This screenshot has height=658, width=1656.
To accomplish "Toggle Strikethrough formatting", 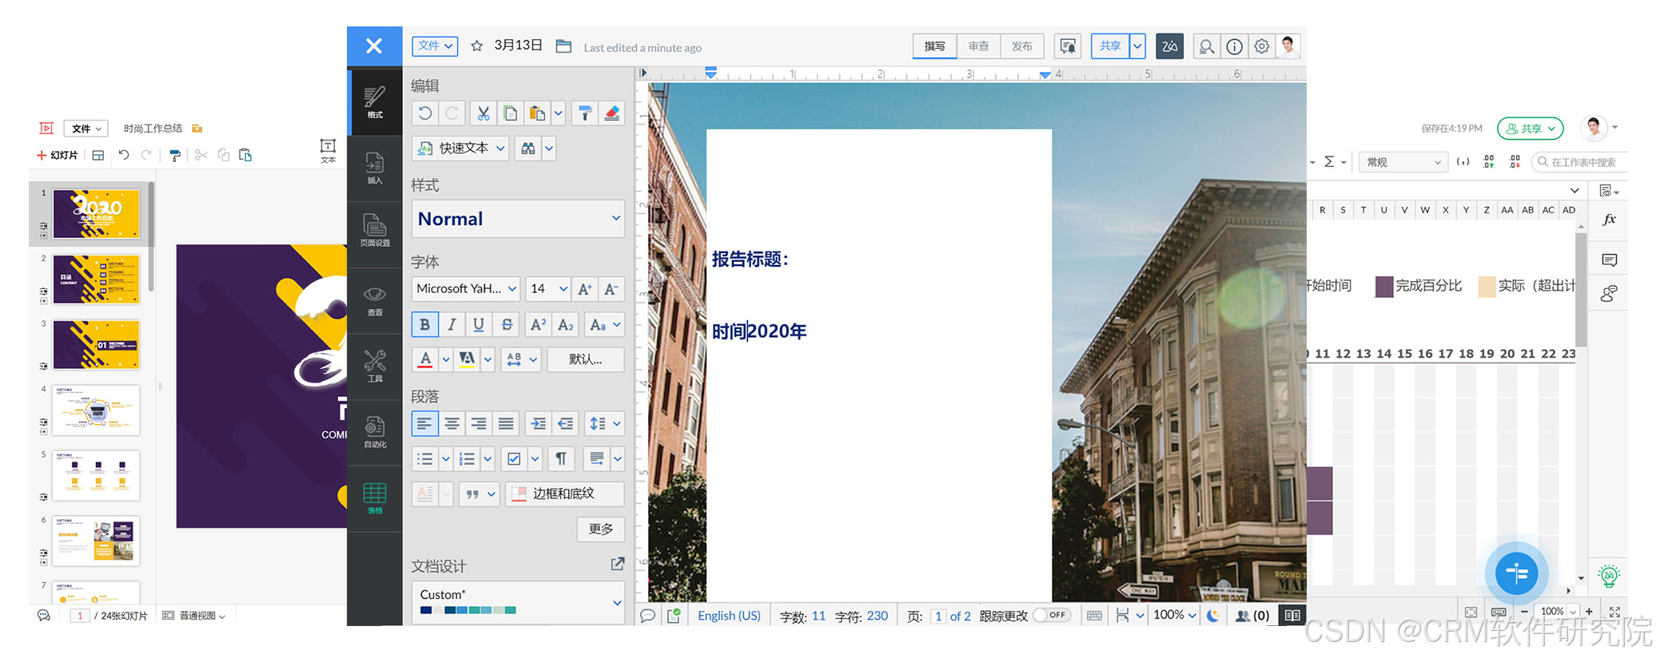I will [507, 324].
